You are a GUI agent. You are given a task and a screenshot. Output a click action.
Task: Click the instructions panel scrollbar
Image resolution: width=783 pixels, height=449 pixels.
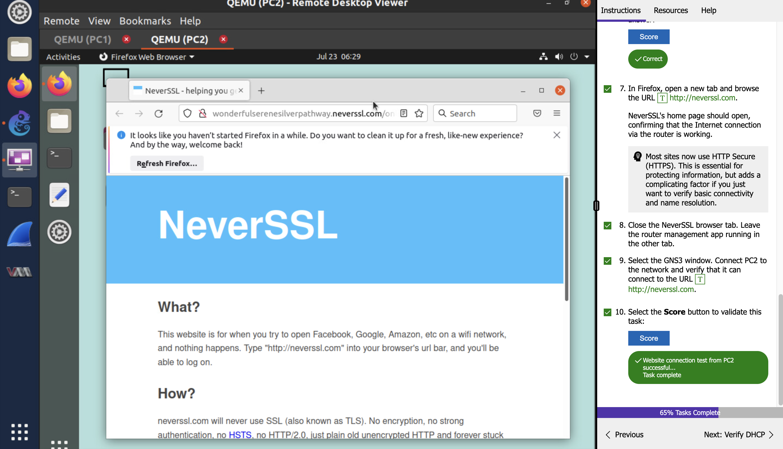coord(780,350)
